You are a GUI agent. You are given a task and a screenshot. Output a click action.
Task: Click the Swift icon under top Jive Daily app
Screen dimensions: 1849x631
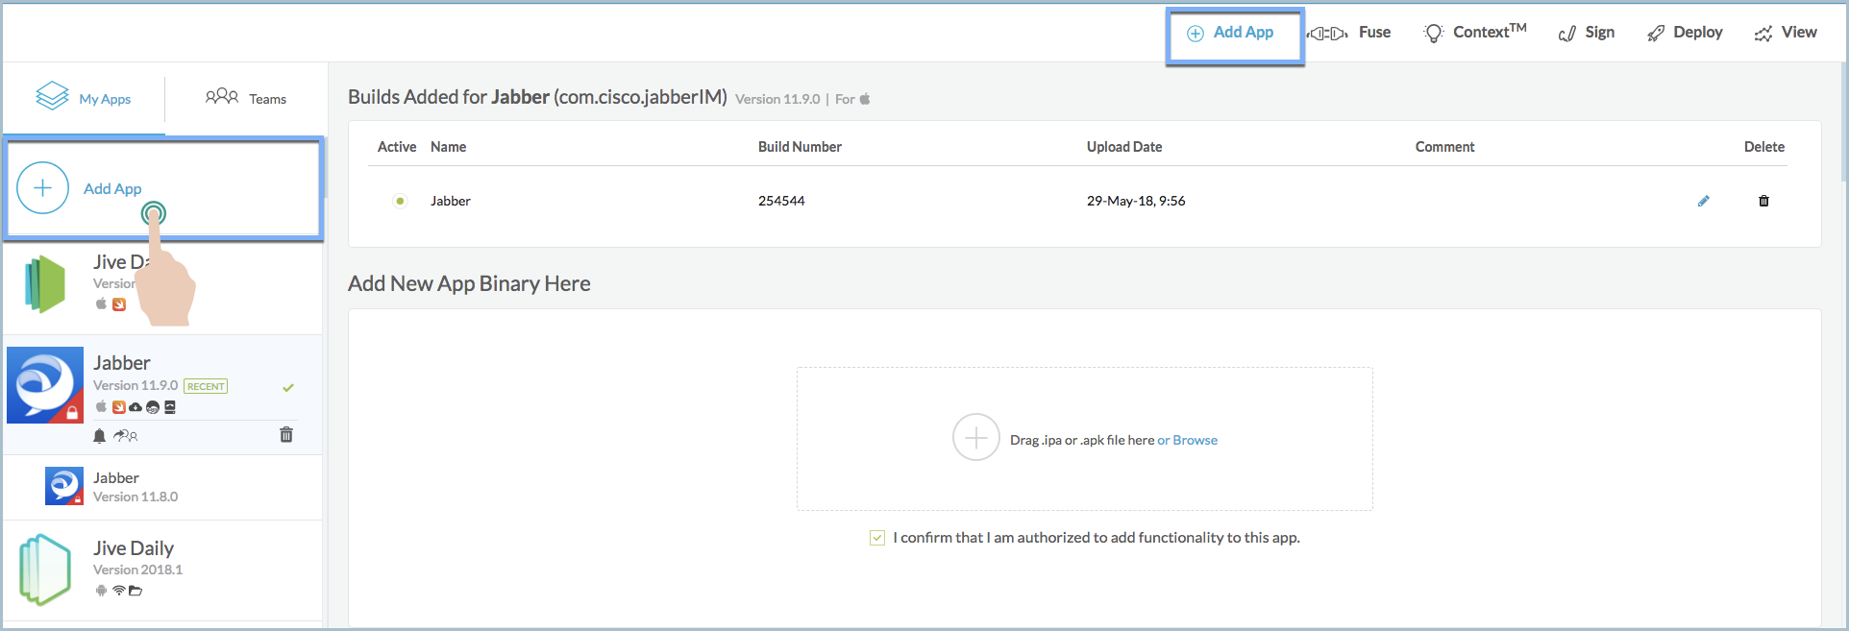point(119,304)
